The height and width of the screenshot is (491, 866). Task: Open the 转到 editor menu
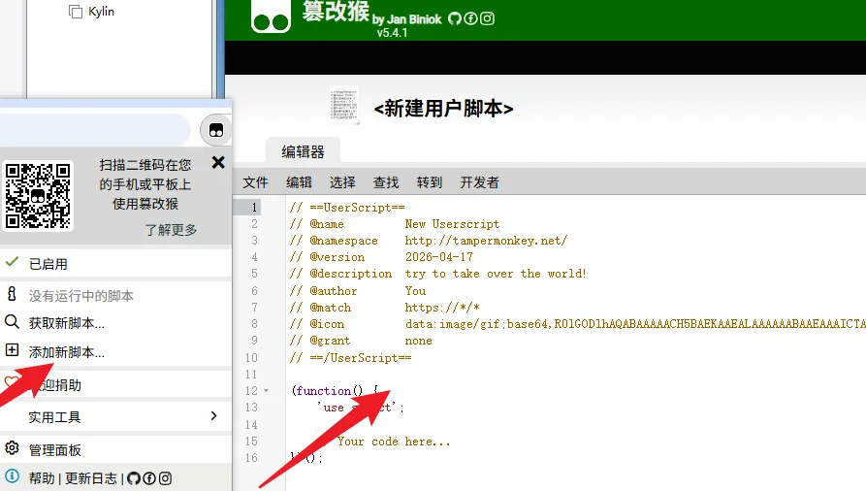pyautogui.click(x=430, y=182)
